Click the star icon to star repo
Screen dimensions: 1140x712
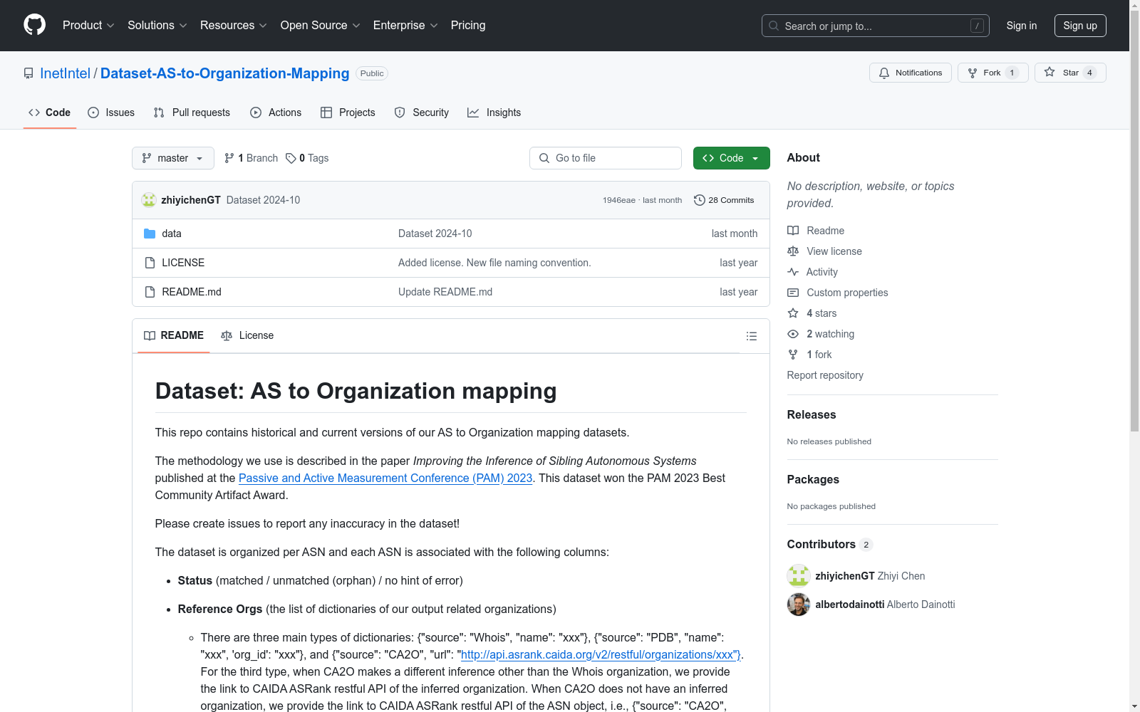click(x=1050, y=73)
